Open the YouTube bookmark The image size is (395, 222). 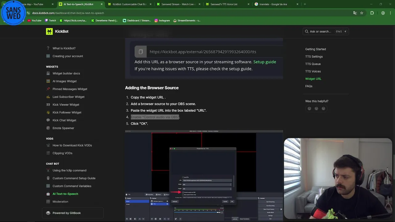coord(34,21)
